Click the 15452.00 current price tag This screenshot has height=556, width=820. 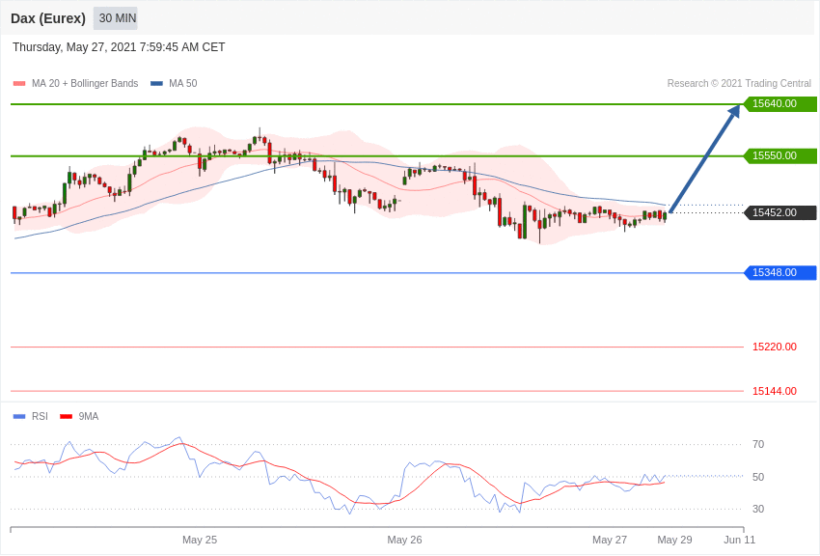[780, 213]
